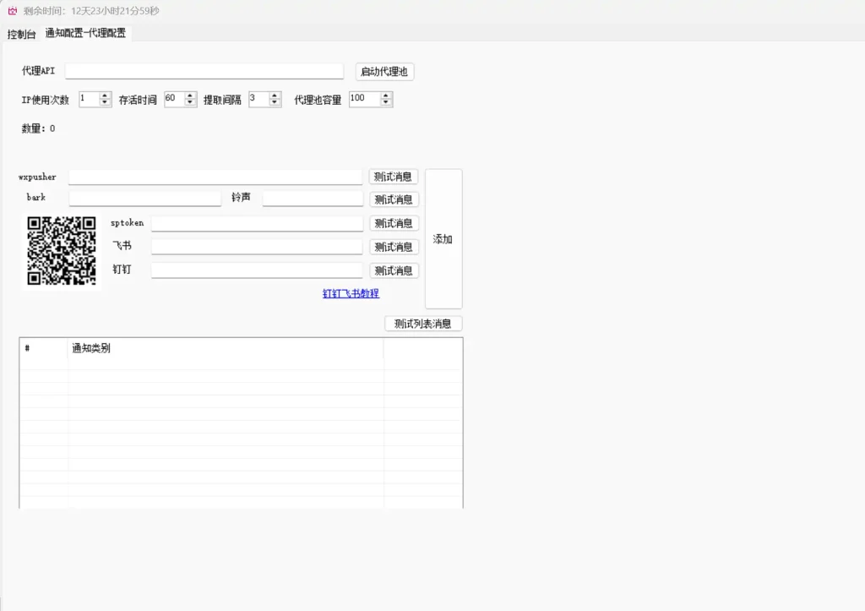Click the app icon in title bar
Viewport: 865px width, 611px height.
click(x=12, y=11)
